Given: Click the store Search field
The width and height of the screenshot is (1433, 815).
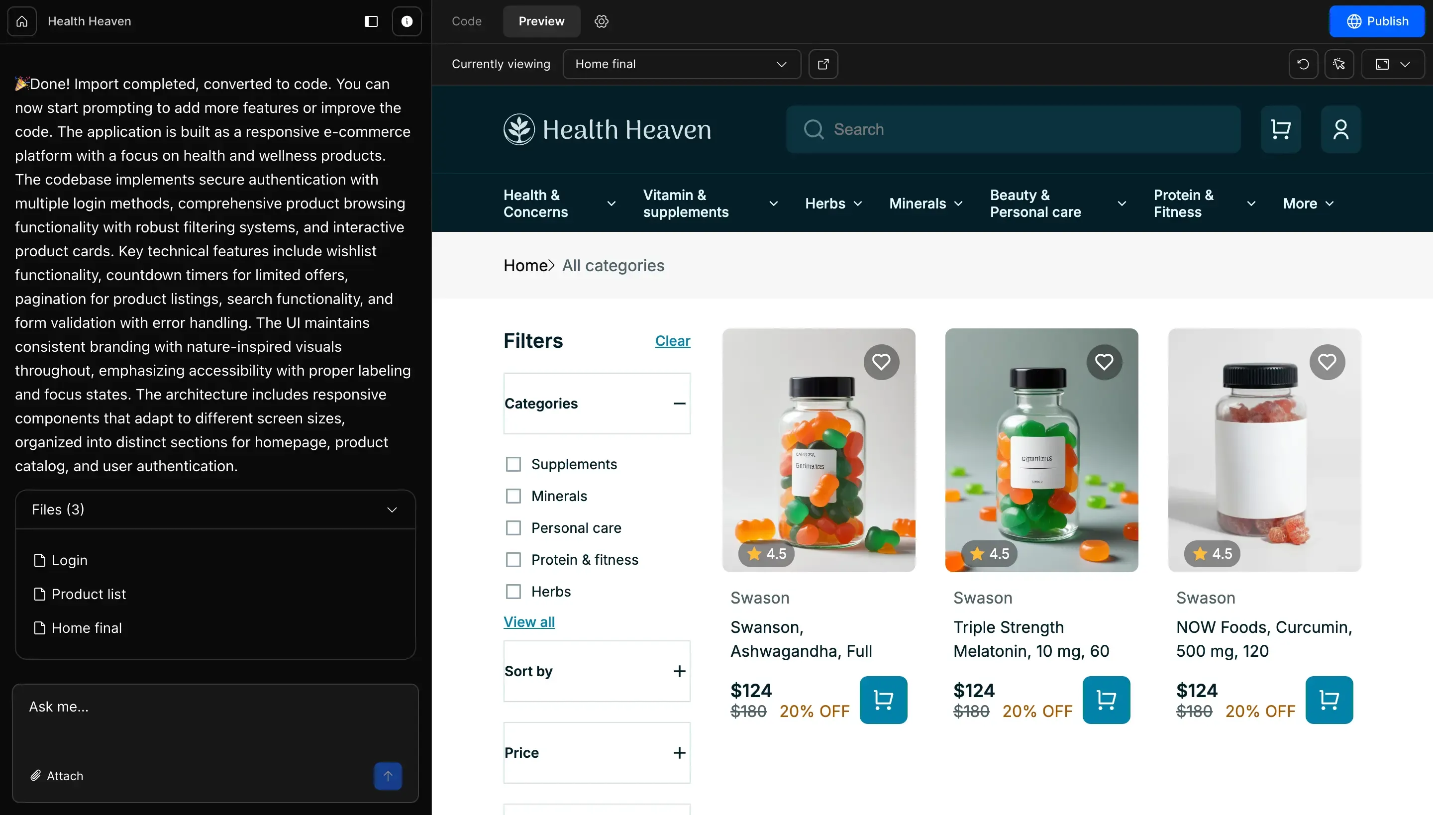Looking at the screenshot, I should coord(1013,129).
